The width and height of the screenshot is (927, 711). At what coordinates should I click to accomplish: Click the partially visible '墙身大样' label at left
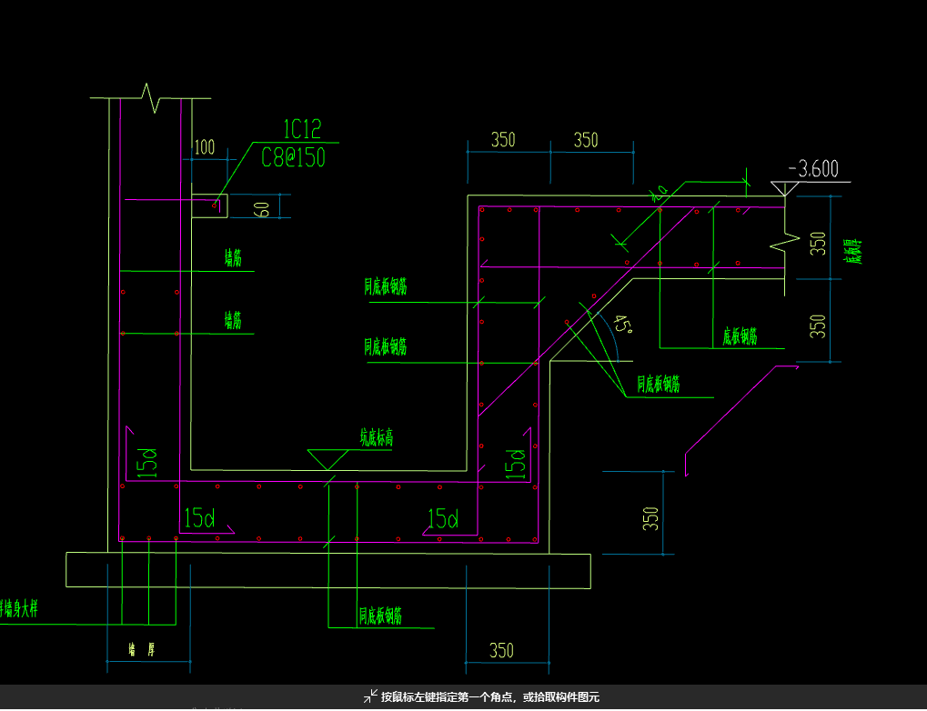click(19, 609)
